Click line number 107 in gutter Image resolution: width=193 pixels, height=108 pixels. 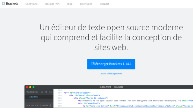[60, 101]
